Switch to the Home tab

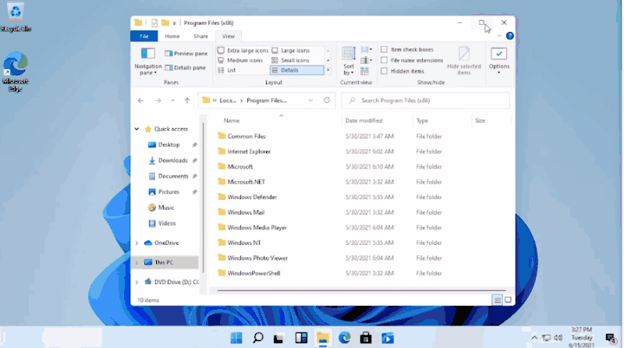pos(172,36)
